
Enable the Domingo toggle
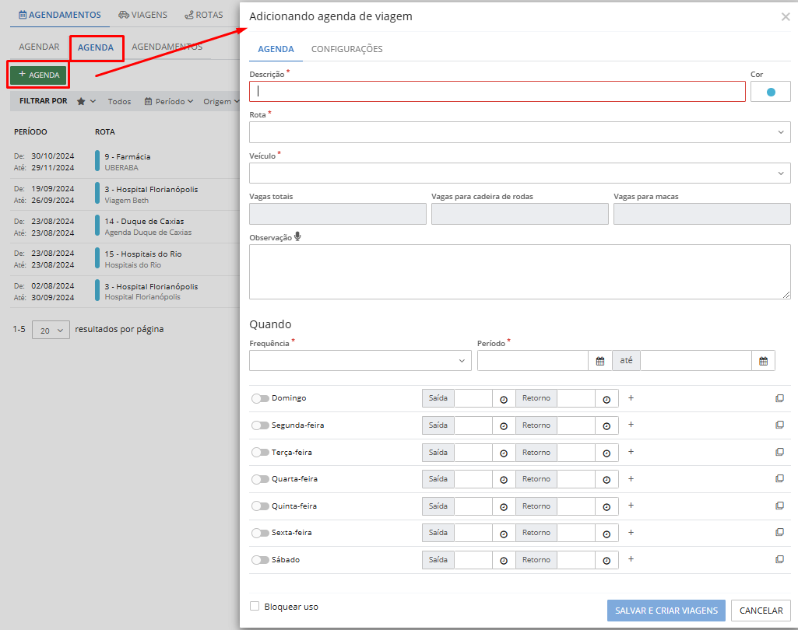[x=260, y=398]
